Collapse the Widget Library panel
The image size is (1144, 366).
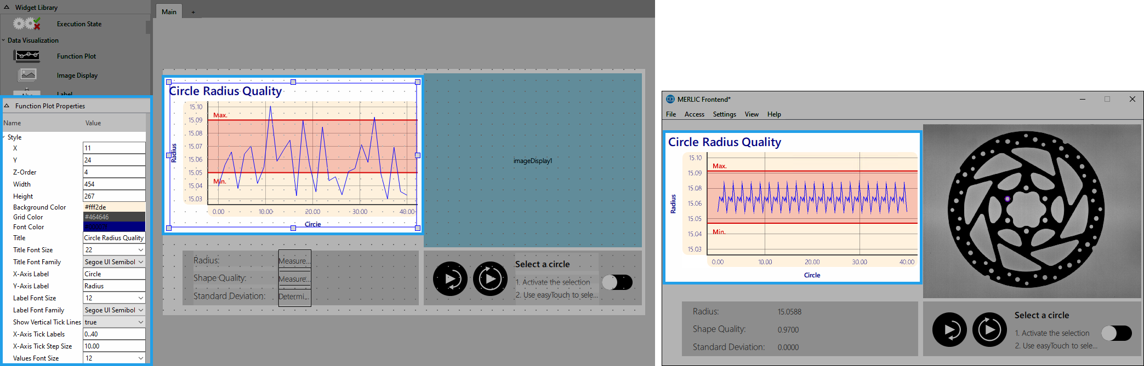coord(7,7)
